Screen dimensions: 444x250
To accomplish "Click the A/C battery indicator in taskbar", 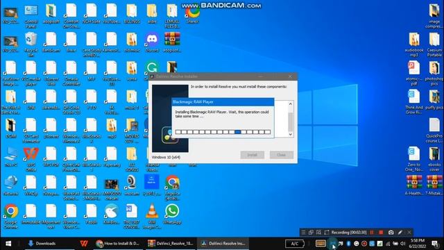I will click(x=294, y=244).
